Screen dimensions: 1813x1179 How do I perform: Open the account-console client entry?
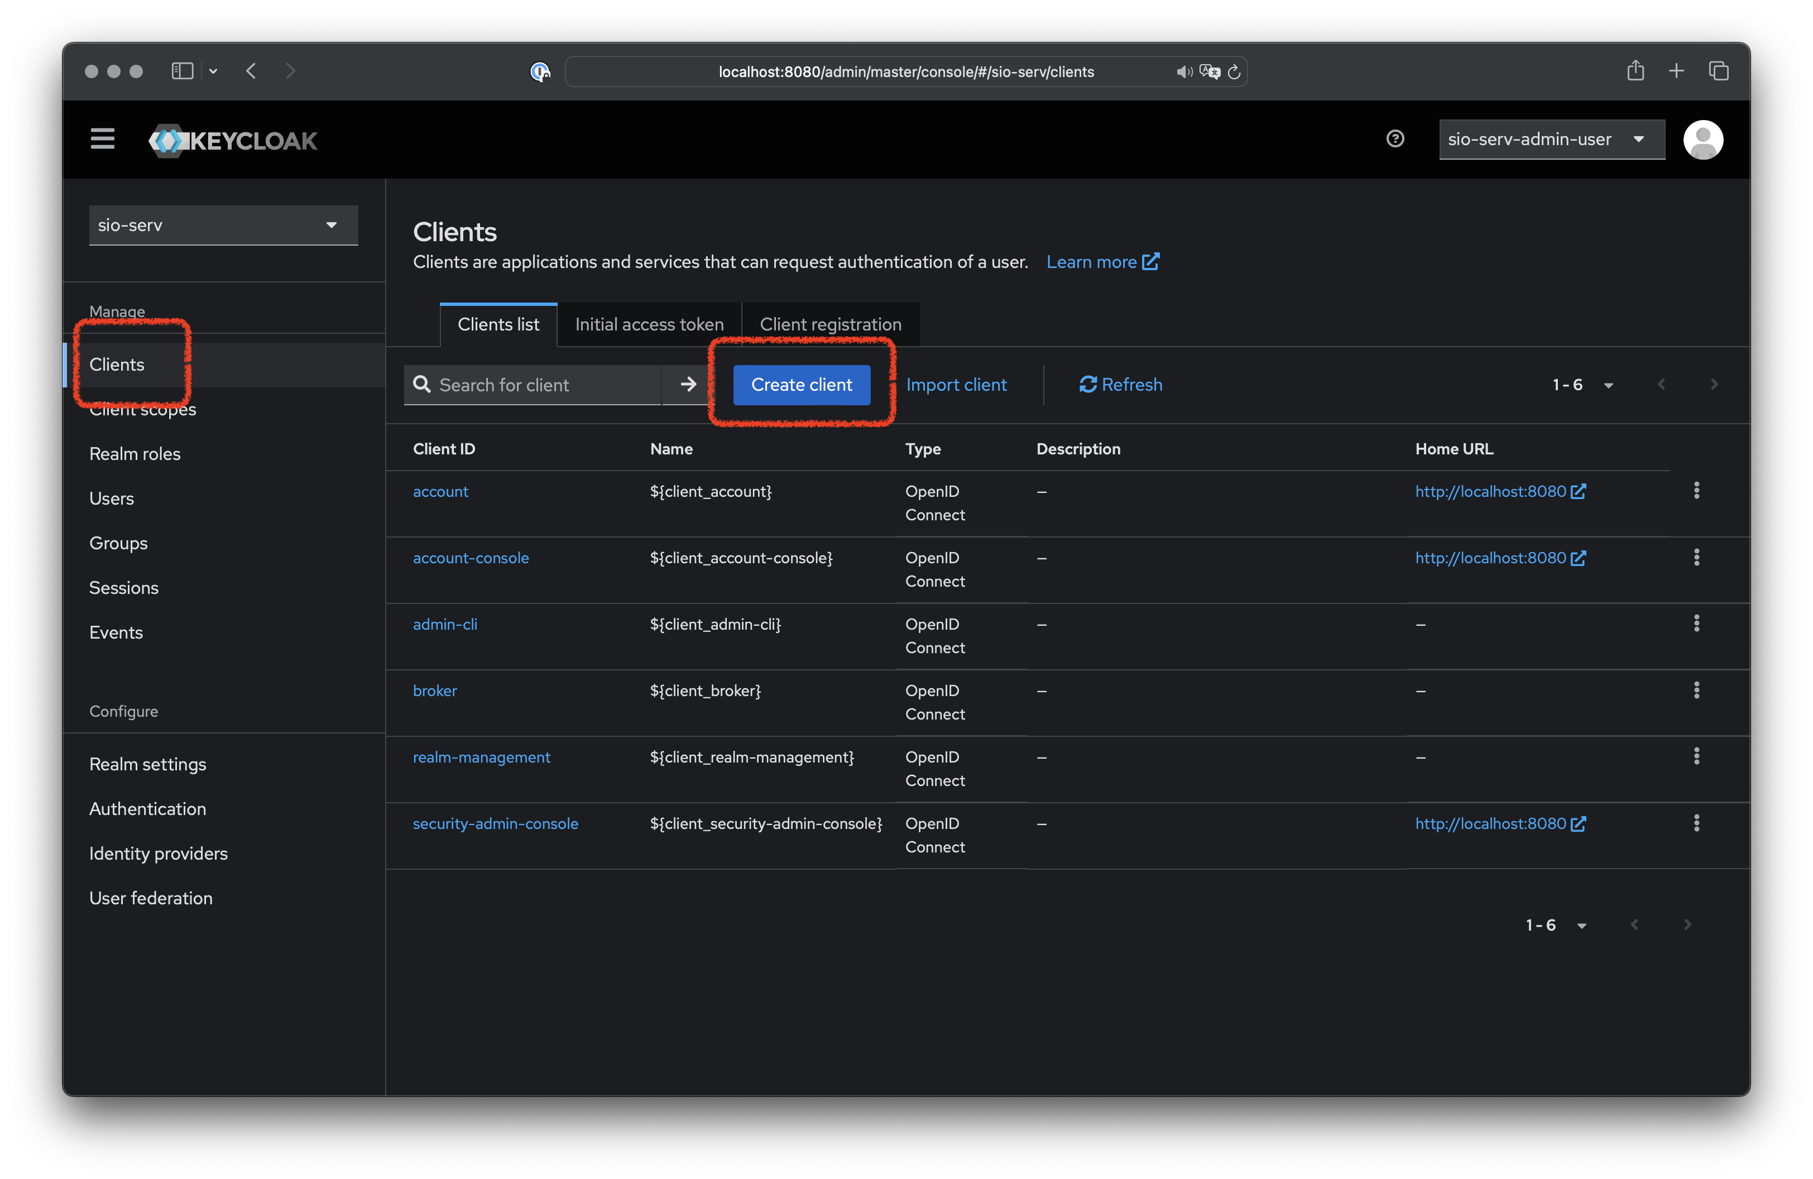coord(471,557)
